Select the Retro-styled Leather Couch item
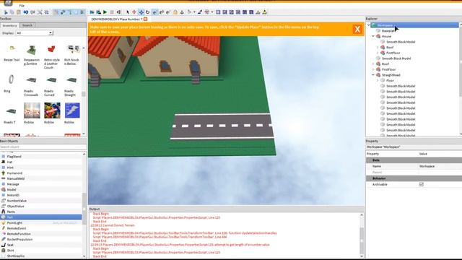 pyautogui.click(x=51, y=57)
